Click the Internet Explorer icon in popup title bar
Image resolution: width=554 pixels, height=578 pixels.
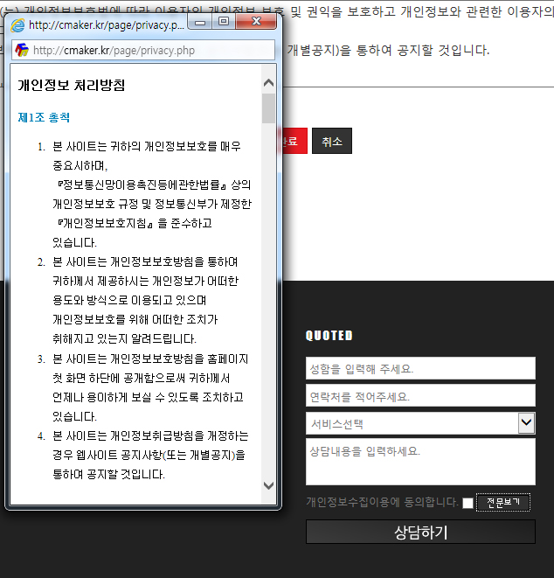(17, 25)
